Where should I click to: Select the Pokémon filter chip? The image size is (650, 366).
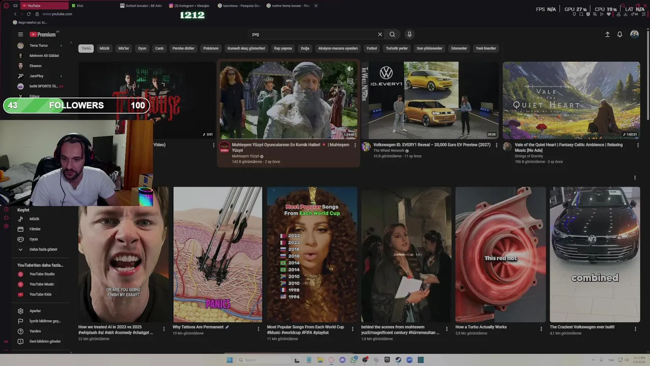coord(211,48)
